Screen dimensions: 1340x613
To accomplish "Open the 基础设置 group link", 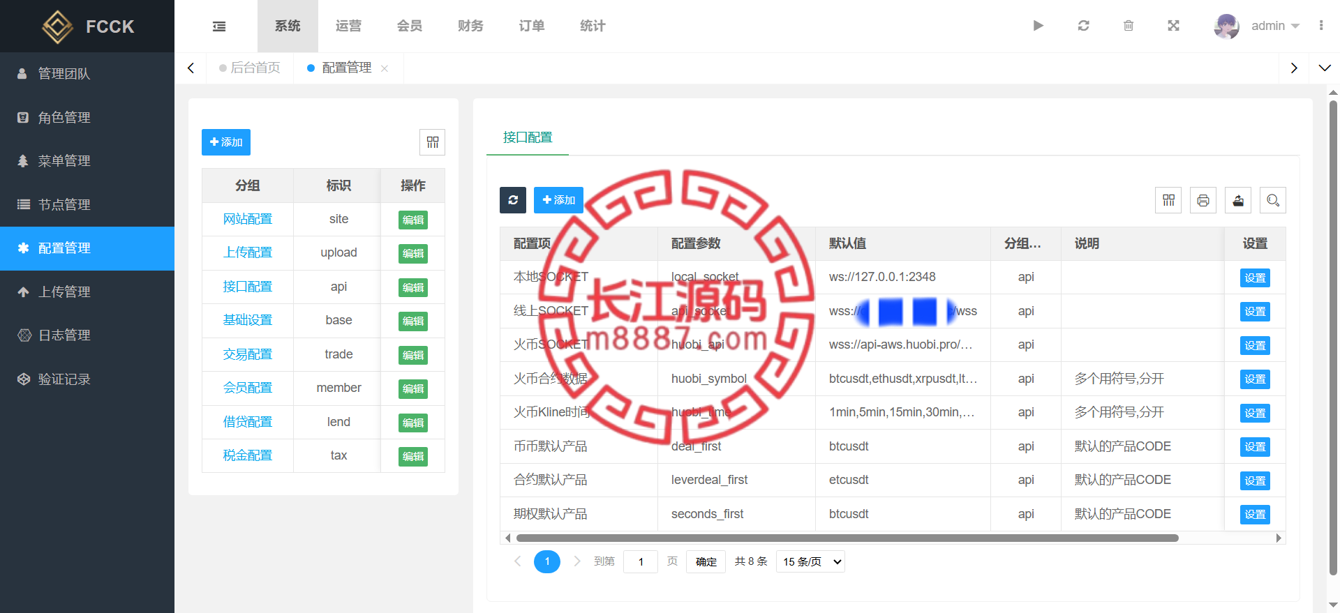I will [248, 320].
